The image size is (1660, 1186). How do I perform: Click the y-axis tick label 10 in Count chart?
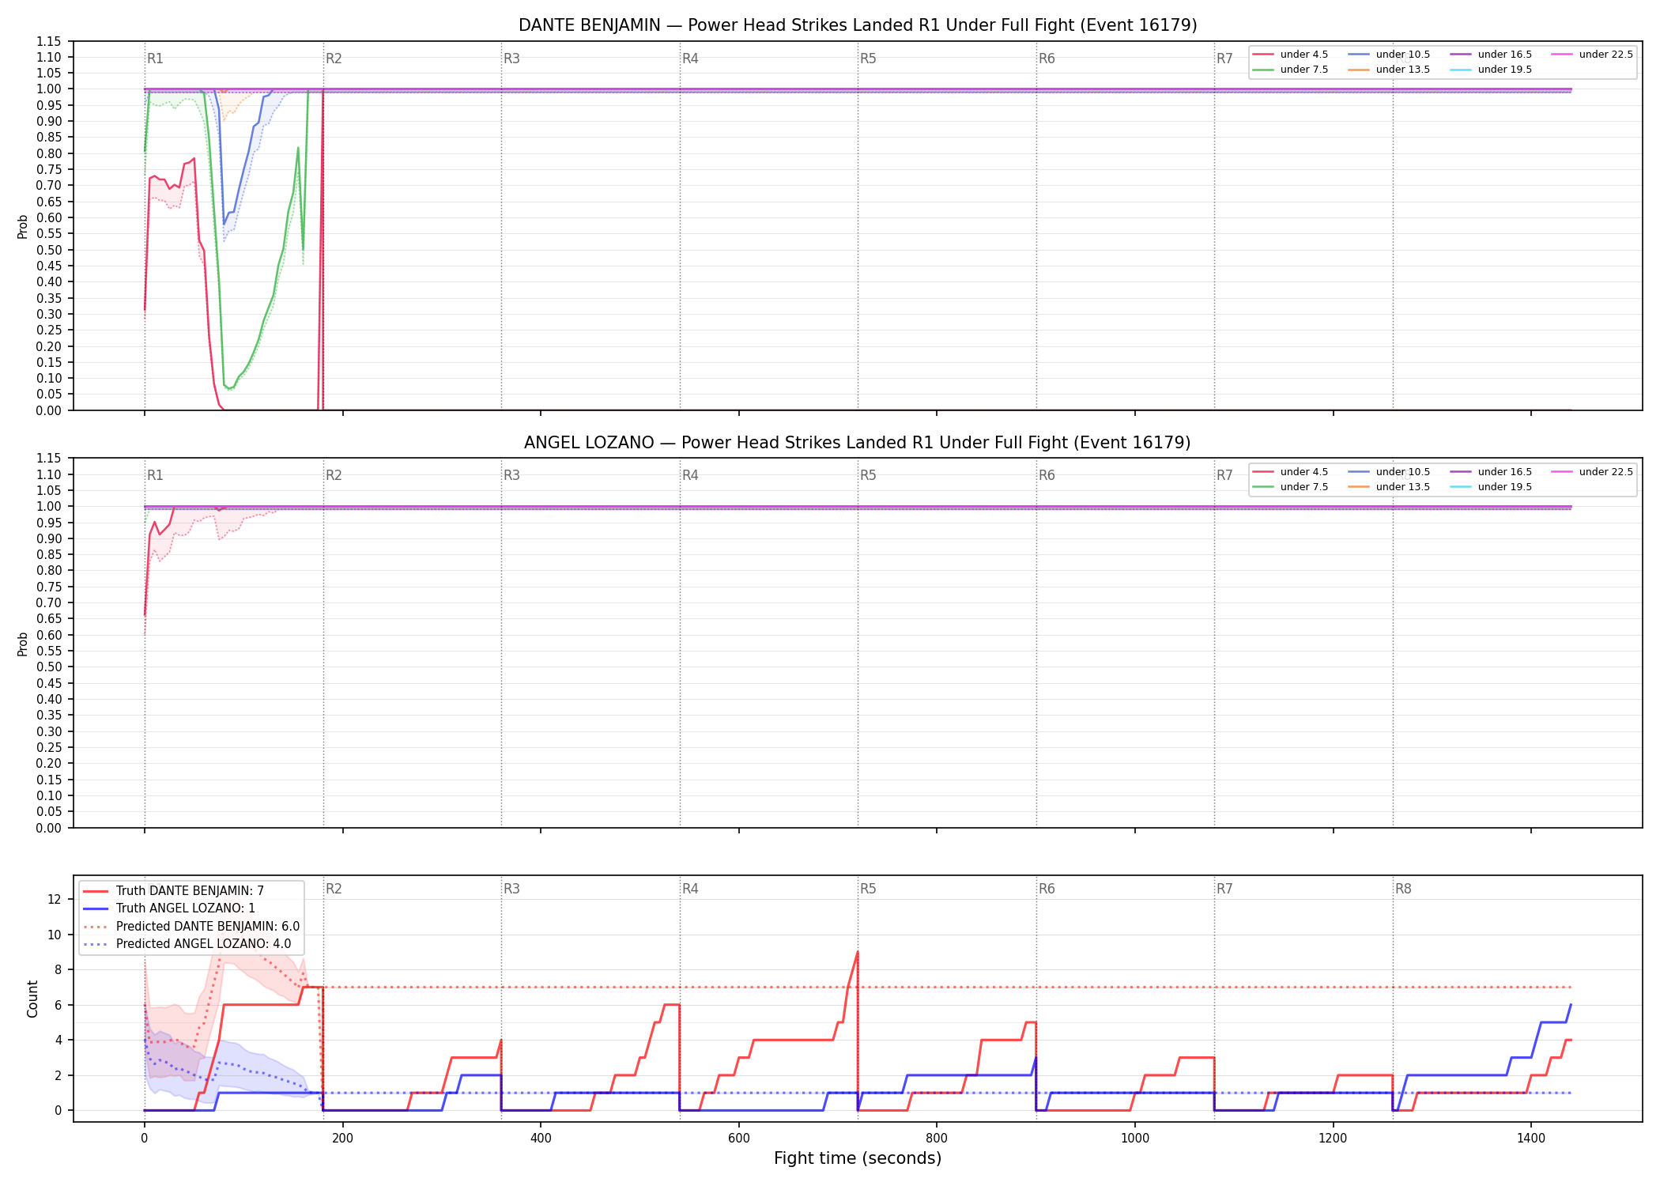(x=55, y=935)
